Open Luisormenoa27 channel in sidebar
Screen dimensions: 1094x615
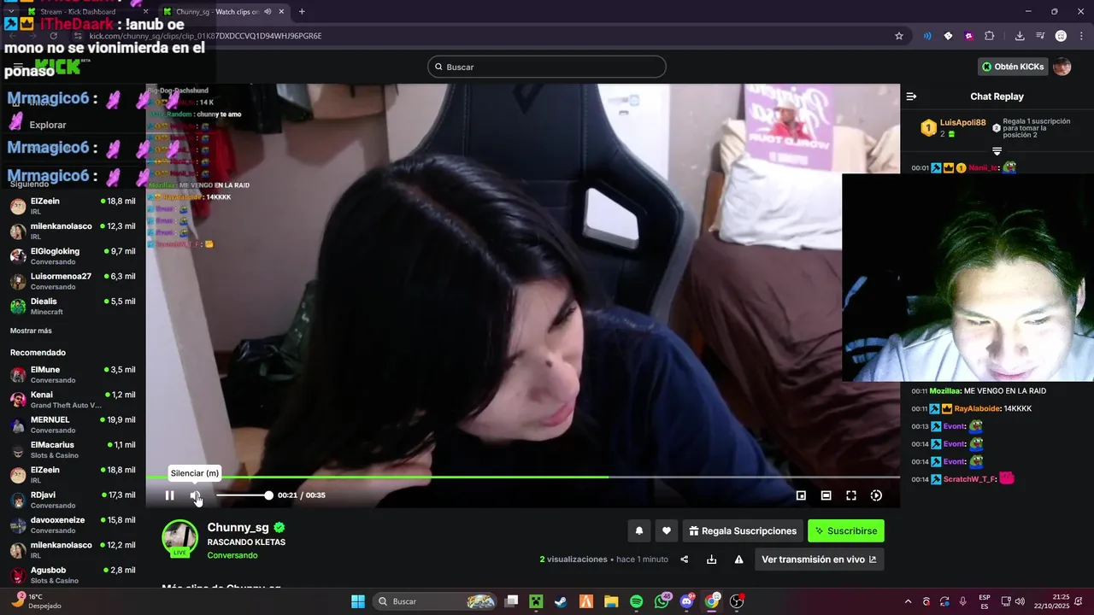(x=73, y=281)
